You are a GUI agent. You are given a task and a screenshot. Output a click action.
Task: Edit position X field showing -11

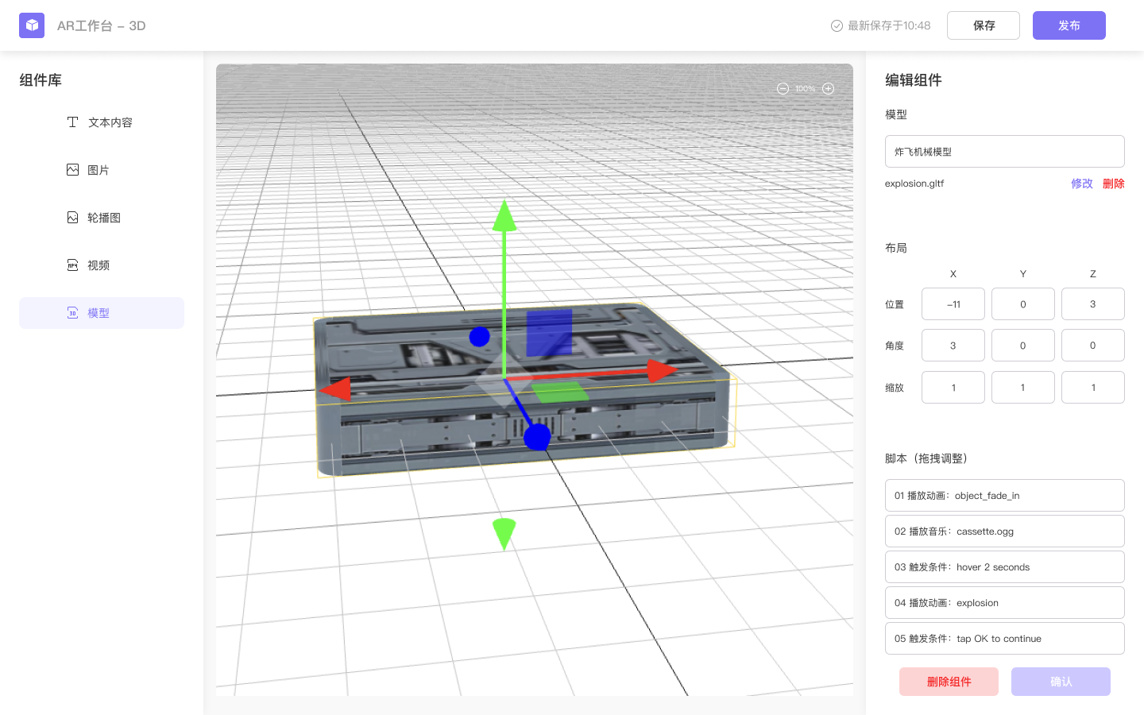[953, 303]
